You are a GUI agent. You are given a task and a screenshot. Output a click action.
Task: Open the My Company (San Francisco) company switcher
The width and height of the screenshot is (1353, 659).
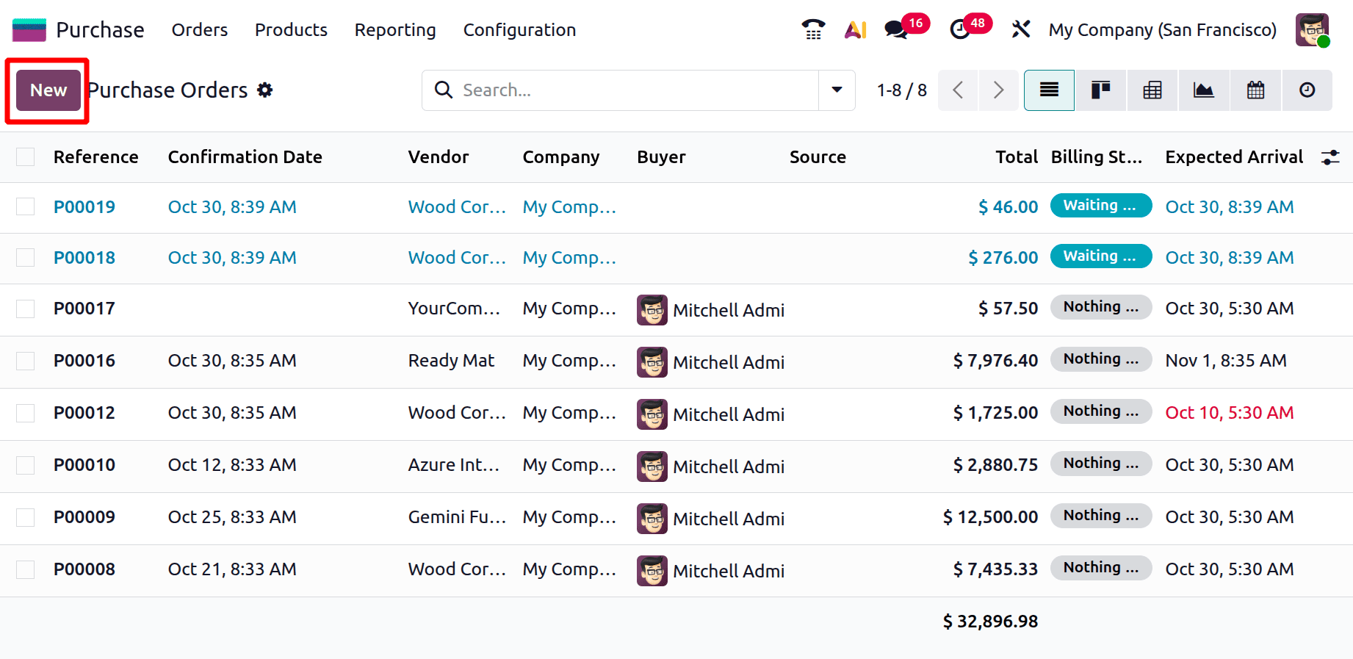click(1162, 30)
